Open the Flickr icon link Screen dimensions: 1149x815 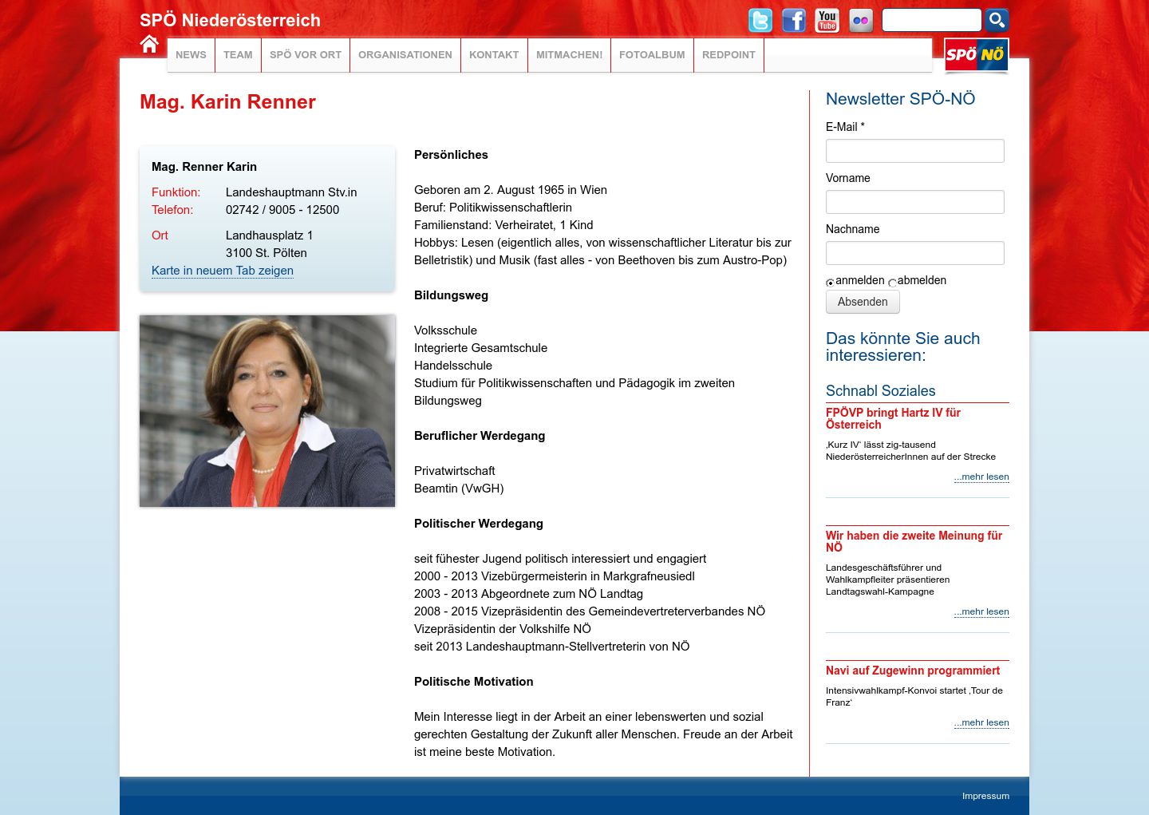pyautogui.click(x=861, y=21)
